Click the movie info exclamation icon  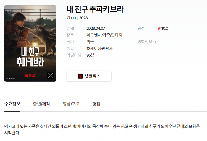click(x=156, y=42)
